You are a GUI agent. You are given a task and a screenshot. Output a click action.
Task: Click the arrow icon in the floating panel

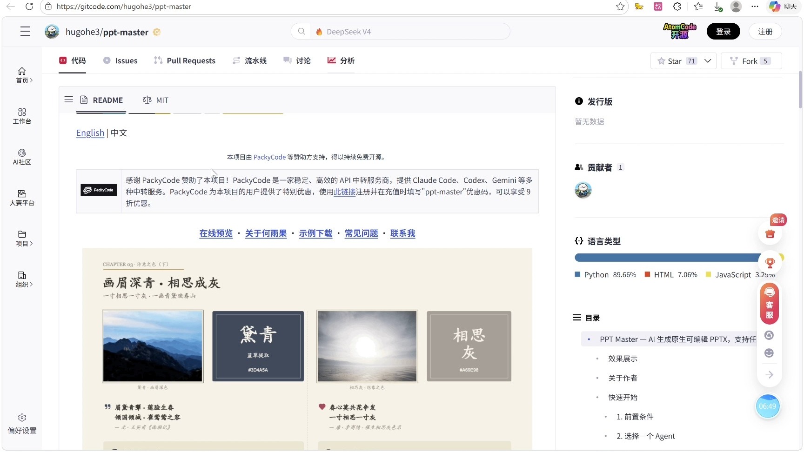(769, 375)
